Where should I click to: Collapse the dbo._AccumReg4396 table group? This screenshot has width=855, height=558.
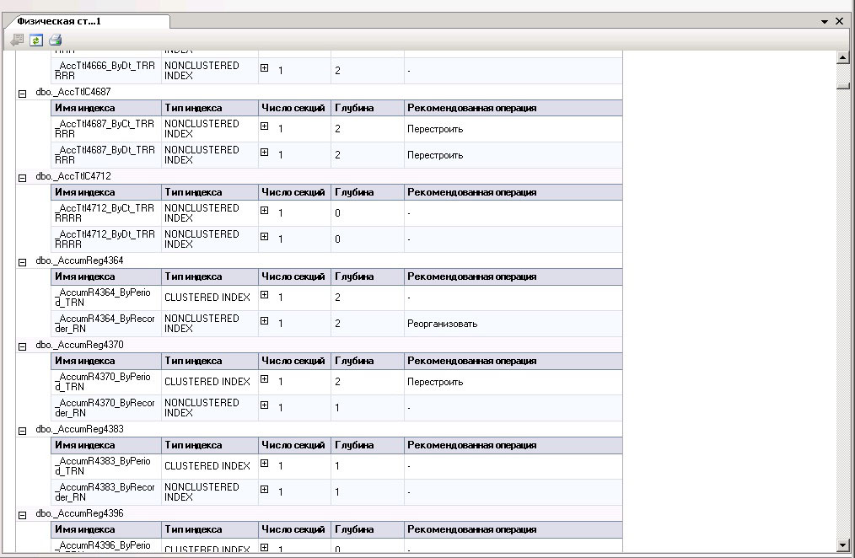point(23,515)
